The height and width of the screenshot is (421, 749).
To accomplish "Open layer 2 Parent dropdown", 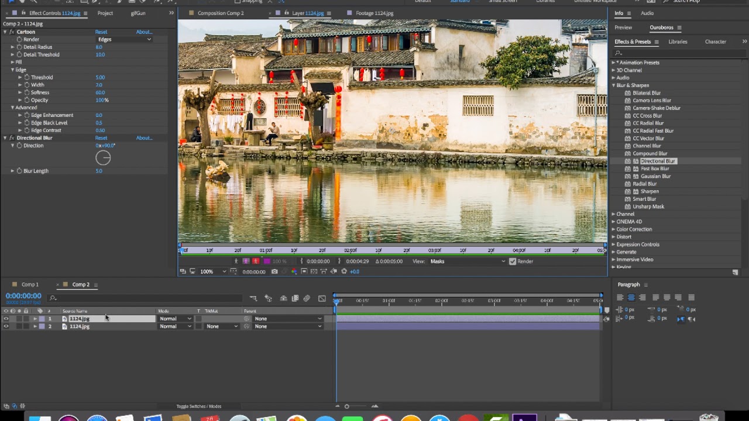I will [x=288, y=326].
